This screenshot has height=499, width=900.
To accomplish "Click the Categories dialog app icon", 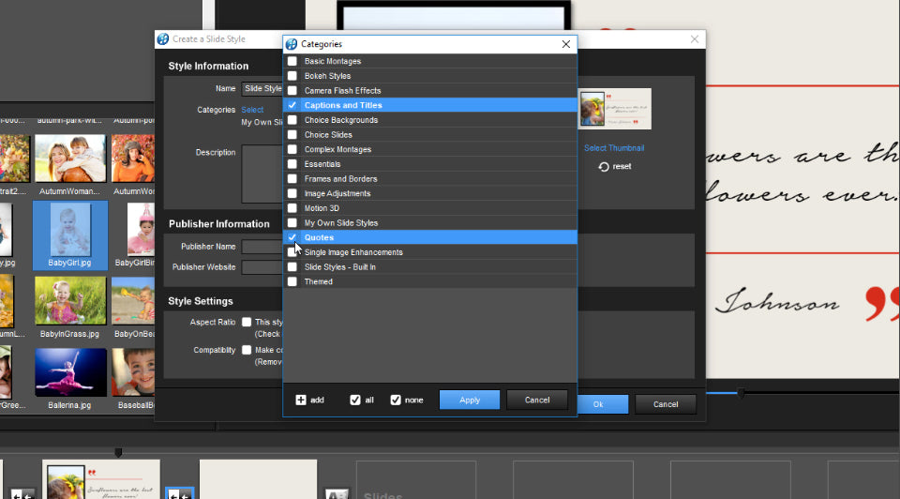I will click(292, 44).
